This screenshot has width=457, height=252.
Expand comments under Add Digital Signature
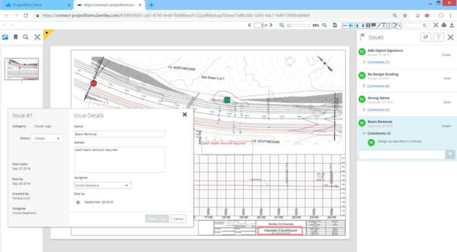364,62
